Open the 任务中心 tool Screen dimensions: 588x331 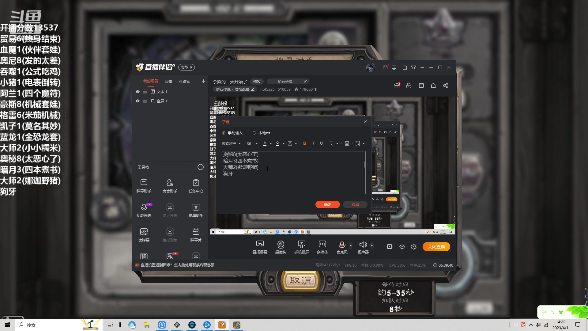(196, 186)
